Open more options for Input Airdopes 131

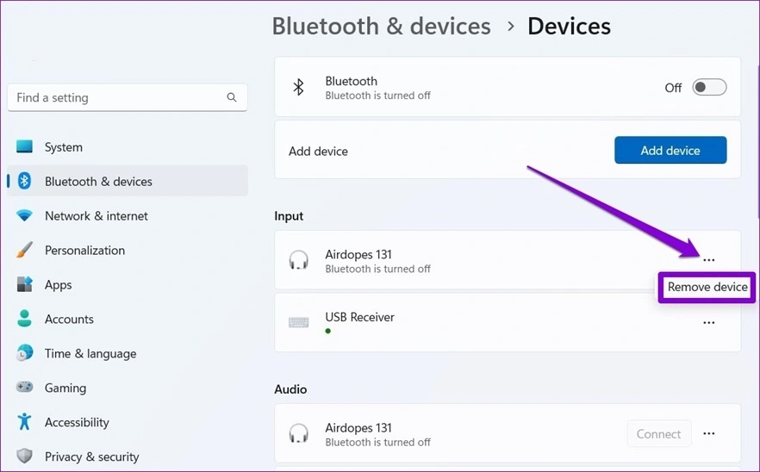pyautogui.click(x=708, y=260)
